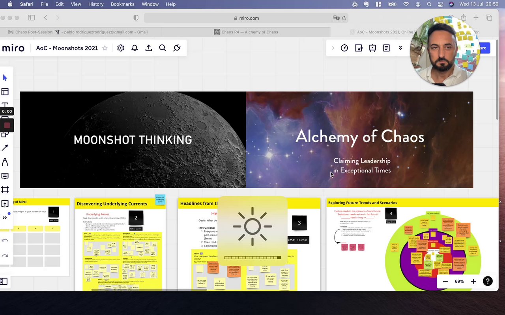
Task: Open the Apple menu
Action: (10, 4)
